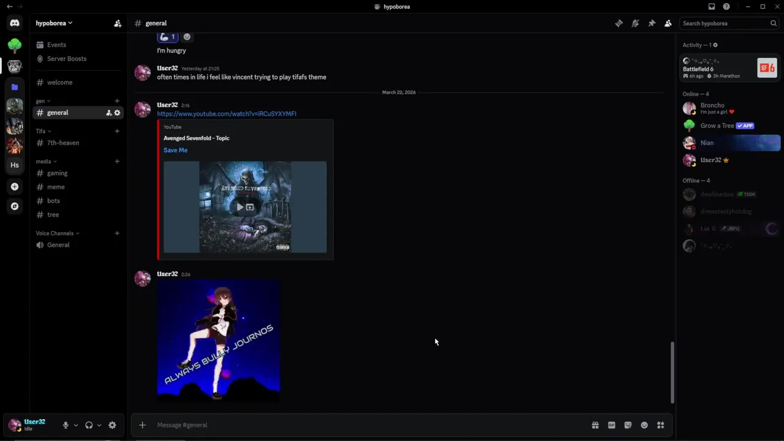This screenshot has height=441, width=784.
Task: Create channel in media category
Action: pyautogui.click(x=117, y=162)
